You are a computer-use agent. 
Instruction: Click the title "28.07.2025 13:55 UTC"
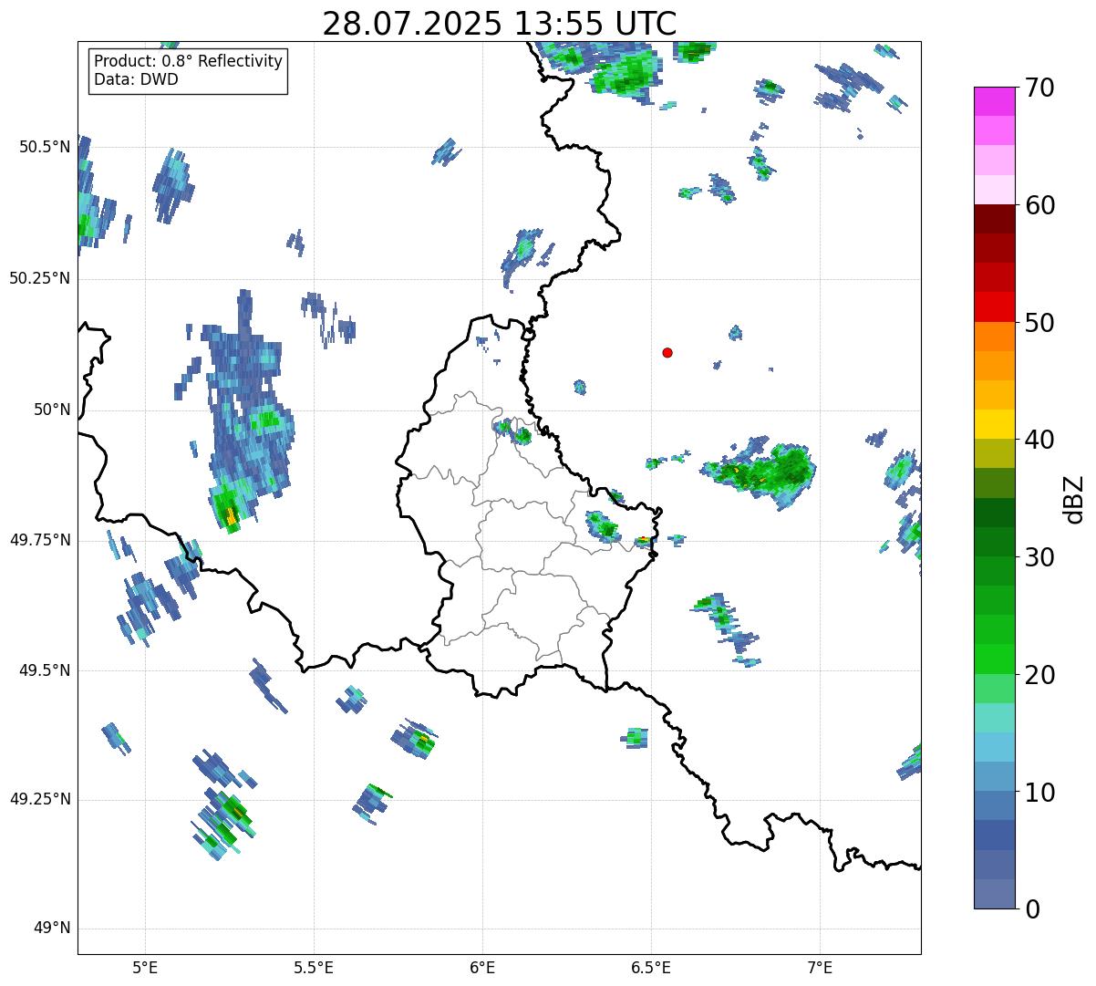[x=500, y=24]
